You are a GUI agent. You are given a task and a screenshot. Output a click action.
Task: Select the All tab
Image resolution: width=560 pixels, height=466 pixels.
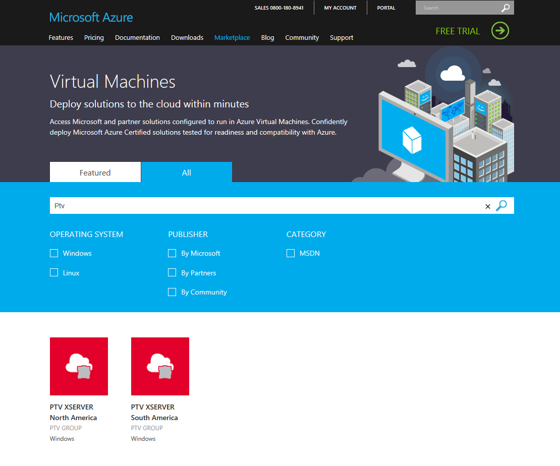(186, 172)
